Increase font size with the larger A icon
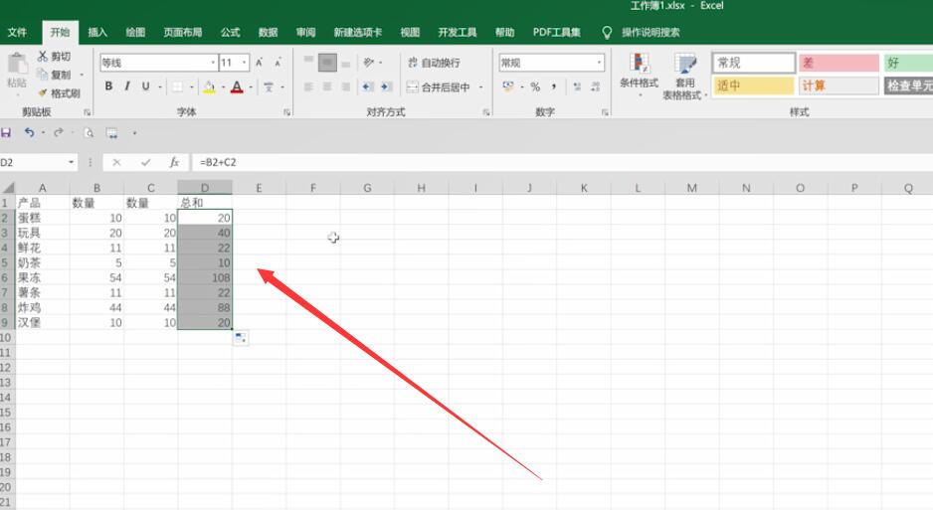 tap(260, 63)
